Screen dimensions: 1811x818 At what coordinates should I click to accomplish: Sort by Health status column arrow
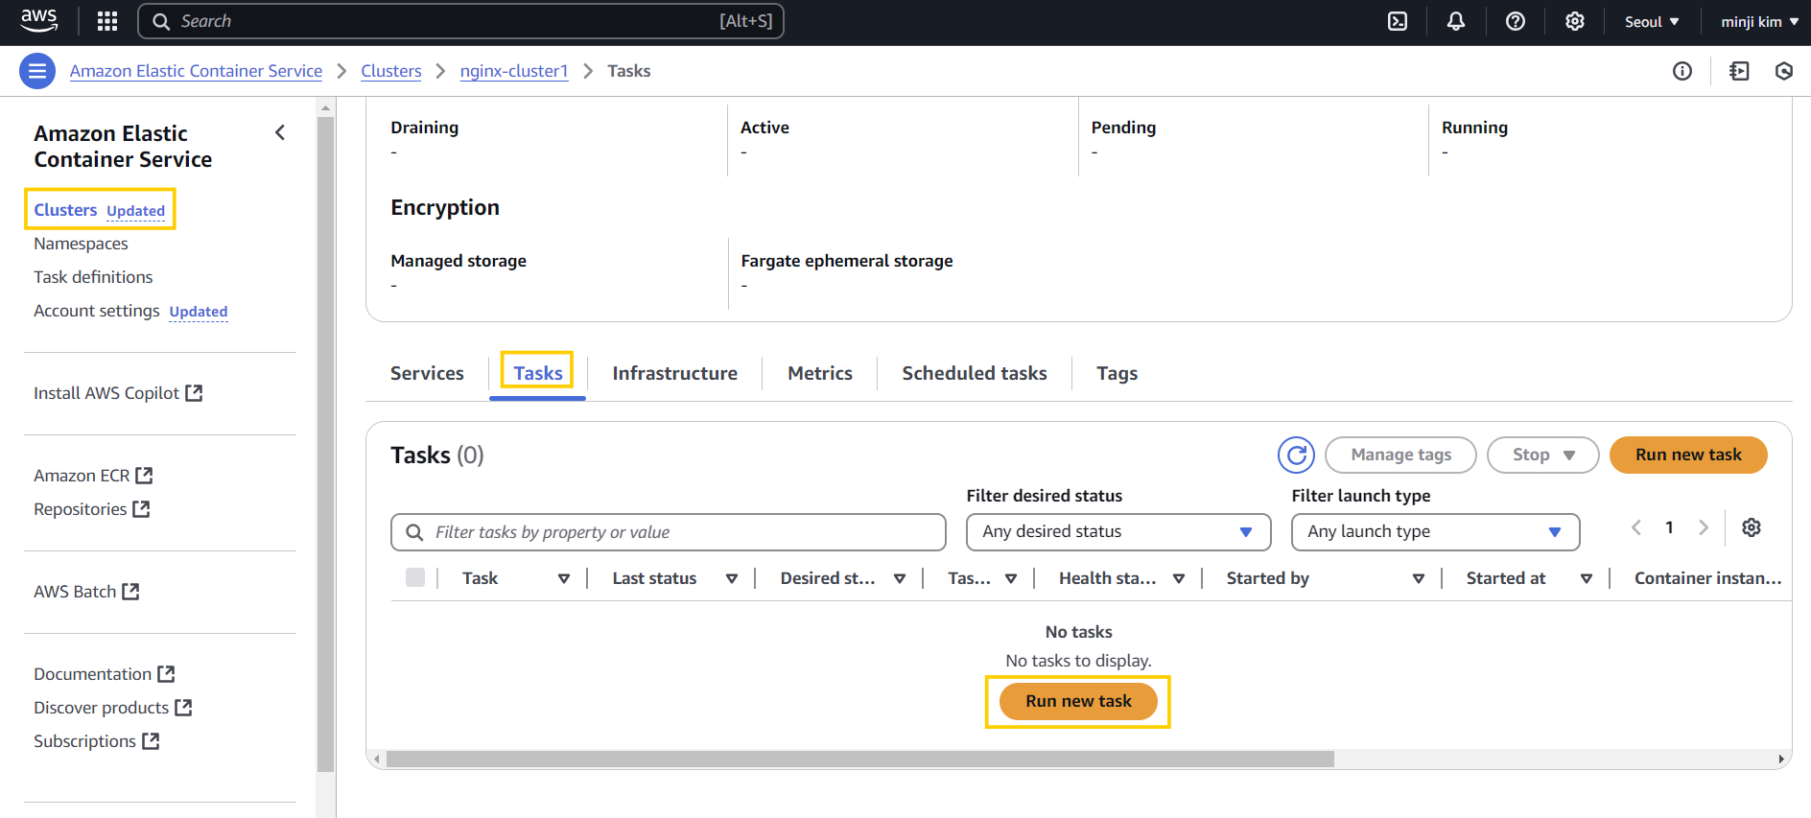[x=1179, y=578]
